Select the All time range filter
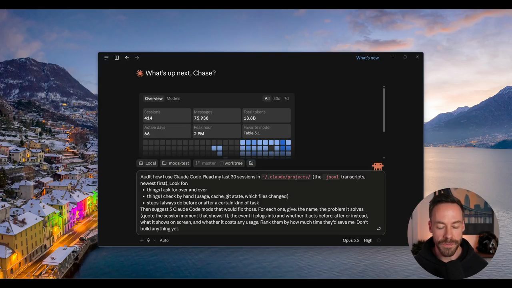Viewport: 512px width, 288px height. pos(267,98)
